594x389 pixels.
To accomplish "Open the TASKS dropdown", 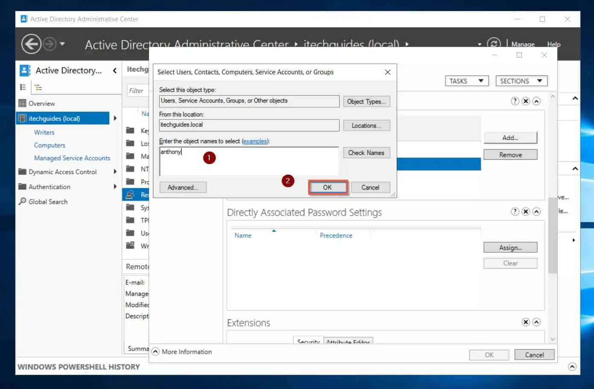I will tap(467, 81).
